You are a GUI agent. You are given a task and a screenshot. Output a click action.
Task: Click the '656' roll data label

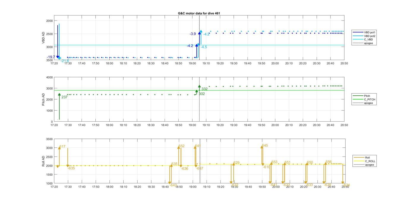pyautogui.click(x=329, y=162)
